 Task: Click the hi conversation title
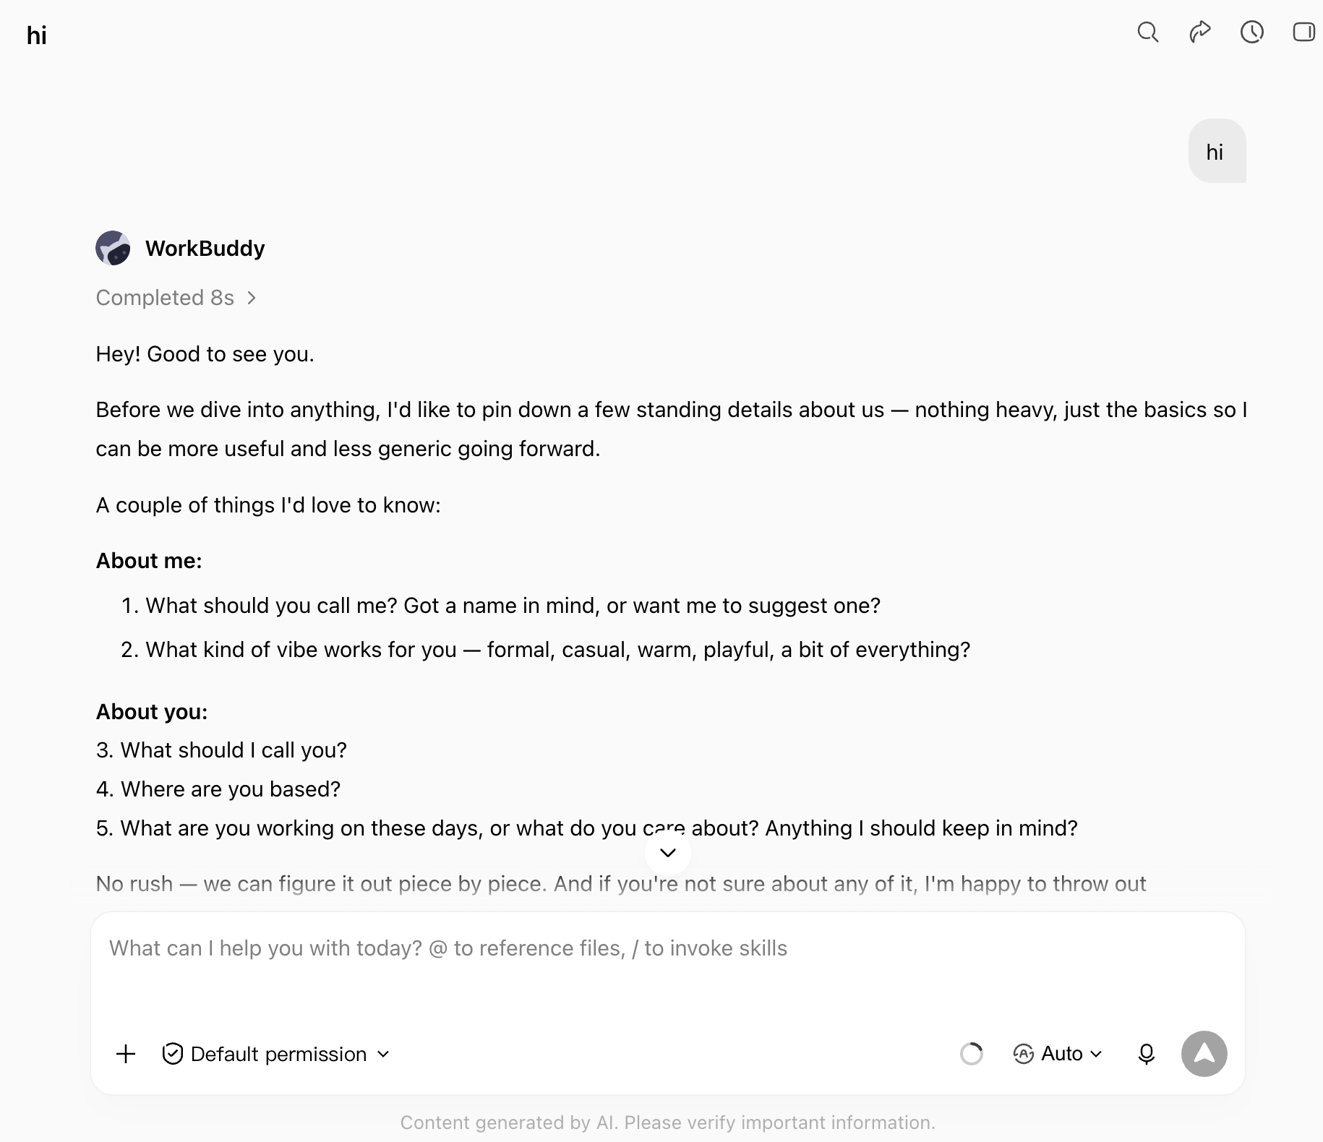(x=37, y=35)
